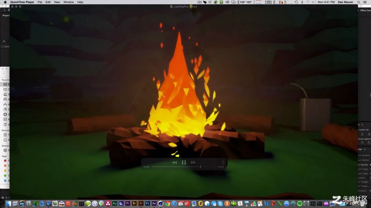Click the Creative Cloud menu bar icon
The height and width of the screenshot is (208, 371).
[227, 2]
